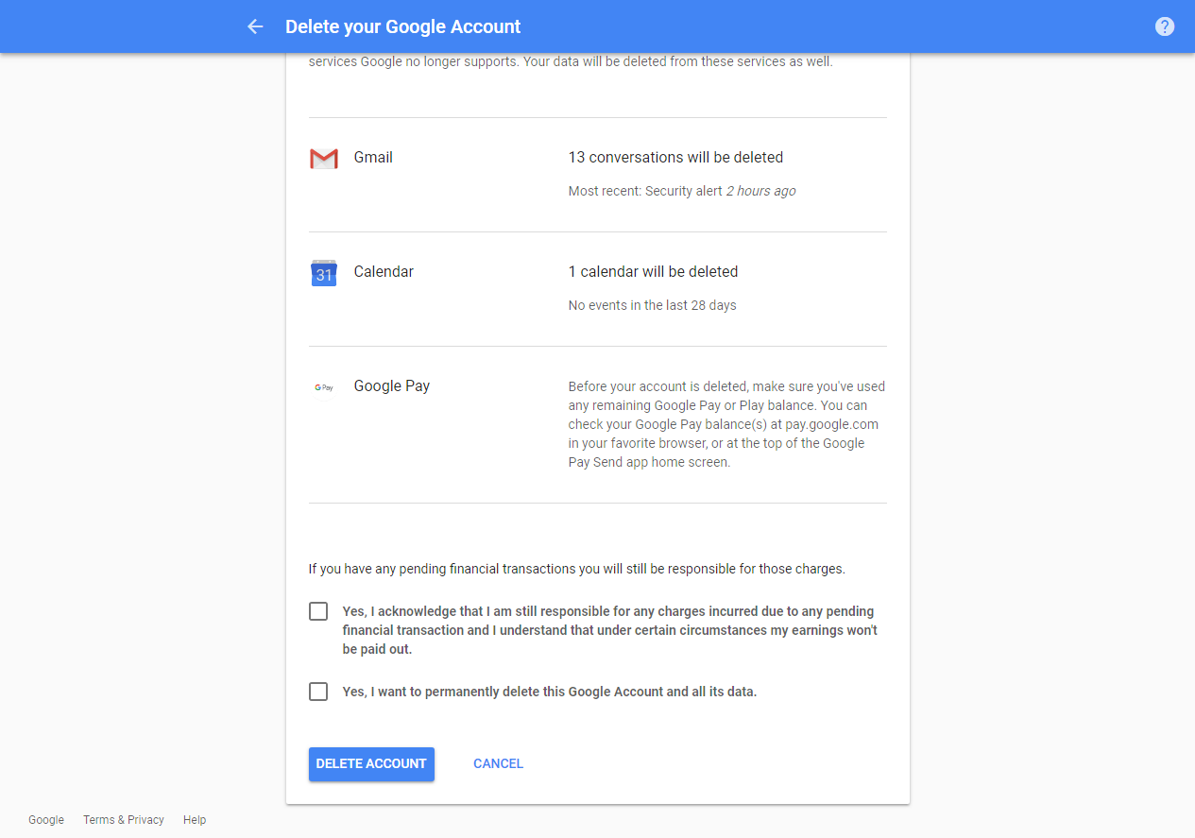Expand the Calendar deletion details
This screenshot has width=1195, height=838.
tap(652, 271)
